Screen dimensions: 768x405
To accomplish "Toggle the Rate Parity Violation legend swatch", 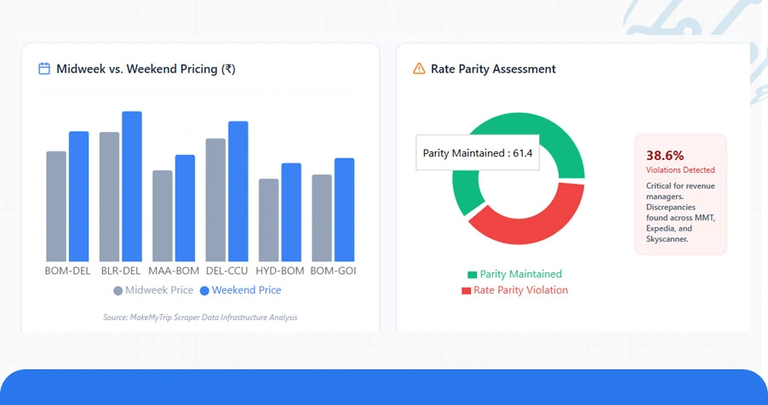I will pyautogui.click(x=466, y=291).
